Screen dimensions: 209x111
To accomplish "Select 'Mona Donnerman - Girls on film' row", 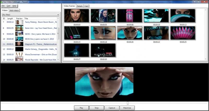I will (29, 55).
